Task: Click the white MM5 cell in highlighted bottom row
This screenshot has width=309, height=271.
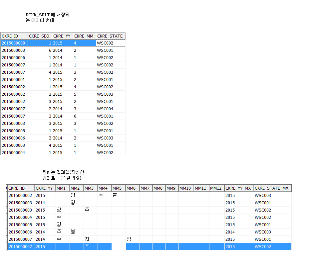Action: (x=119, y=246)
